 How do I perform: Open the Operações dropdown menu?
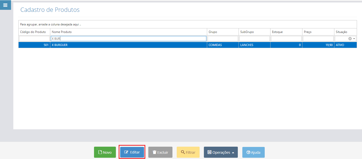pos(221,152)
